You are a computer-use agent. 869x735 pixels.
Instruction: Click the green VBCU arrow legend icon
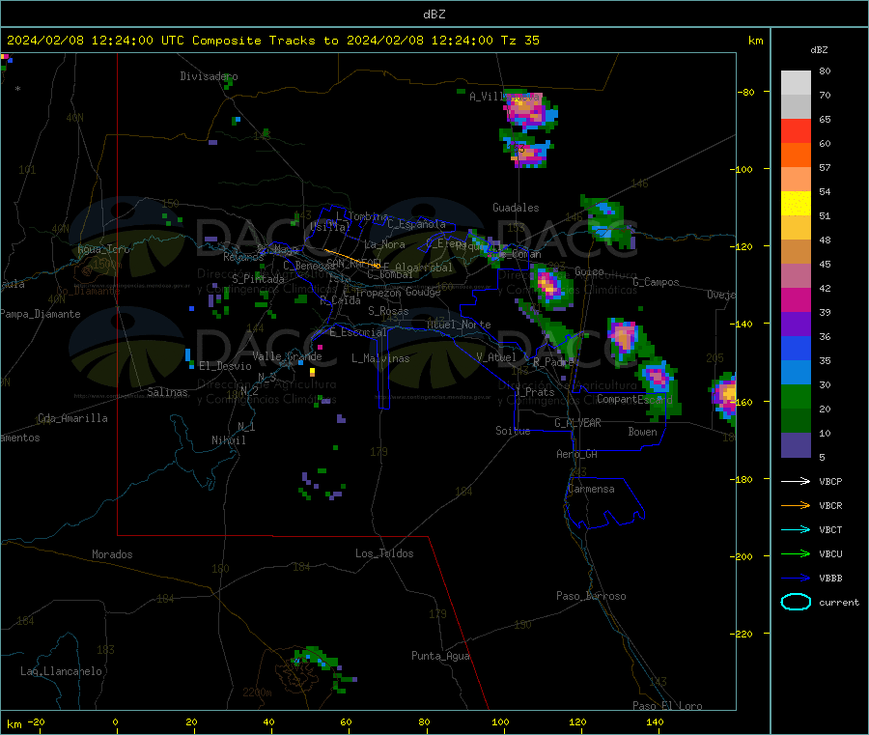click(x=796, y=553)
